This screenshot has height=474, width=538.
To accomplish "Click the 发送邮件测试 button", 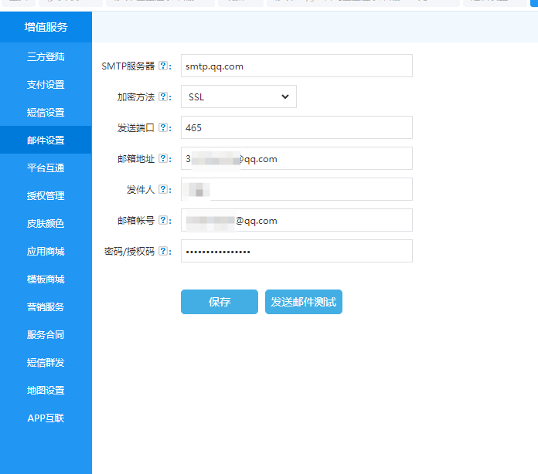I will tap(303, 302).
